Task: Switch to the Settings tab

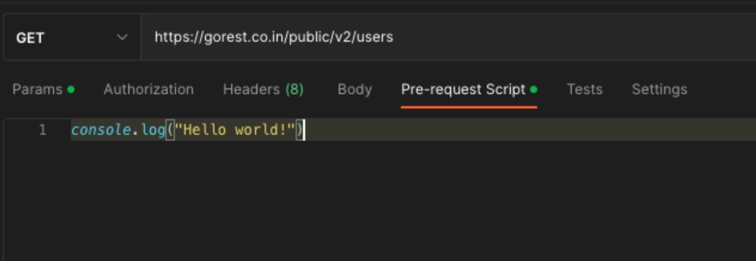Action: (659, 90)
